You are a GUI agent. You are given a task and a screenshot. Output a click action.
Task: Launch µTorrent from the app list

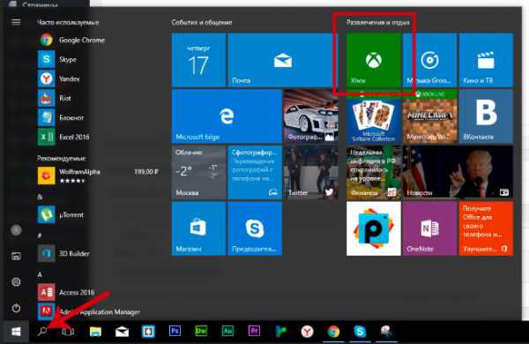[61, 214]
